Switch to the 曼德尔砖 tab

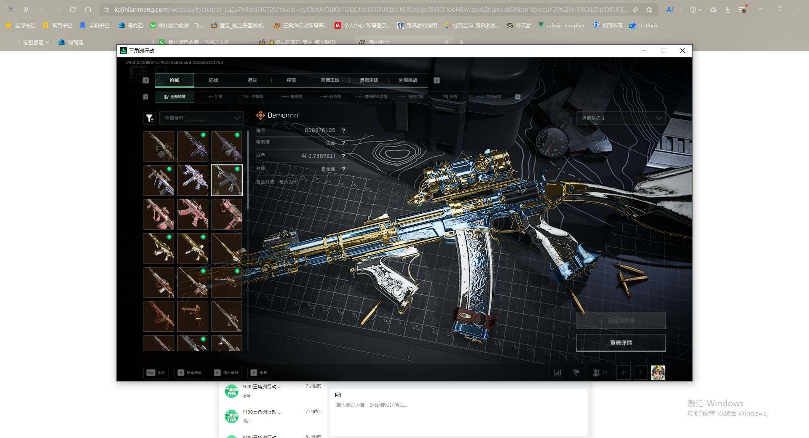[369, 80]
